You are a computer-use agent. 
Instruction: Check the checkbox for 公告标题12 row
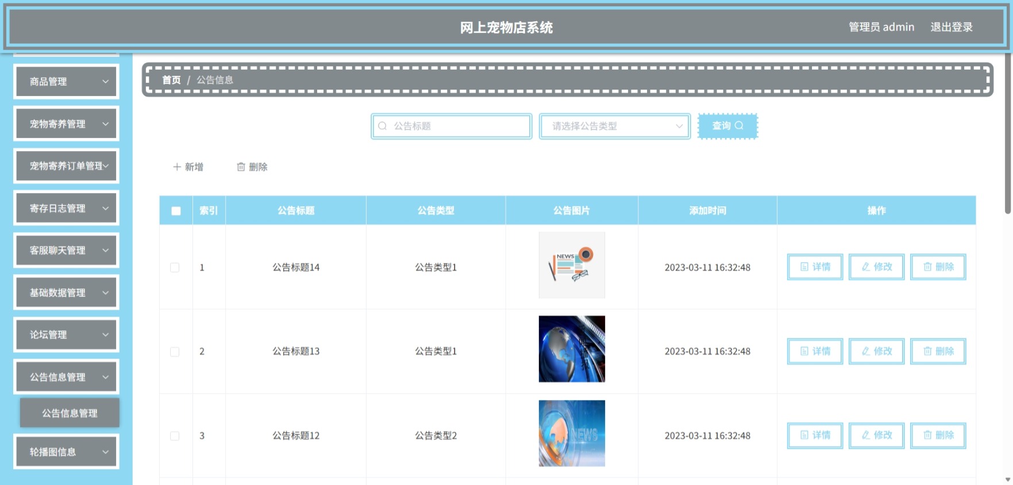click(175, 436)
